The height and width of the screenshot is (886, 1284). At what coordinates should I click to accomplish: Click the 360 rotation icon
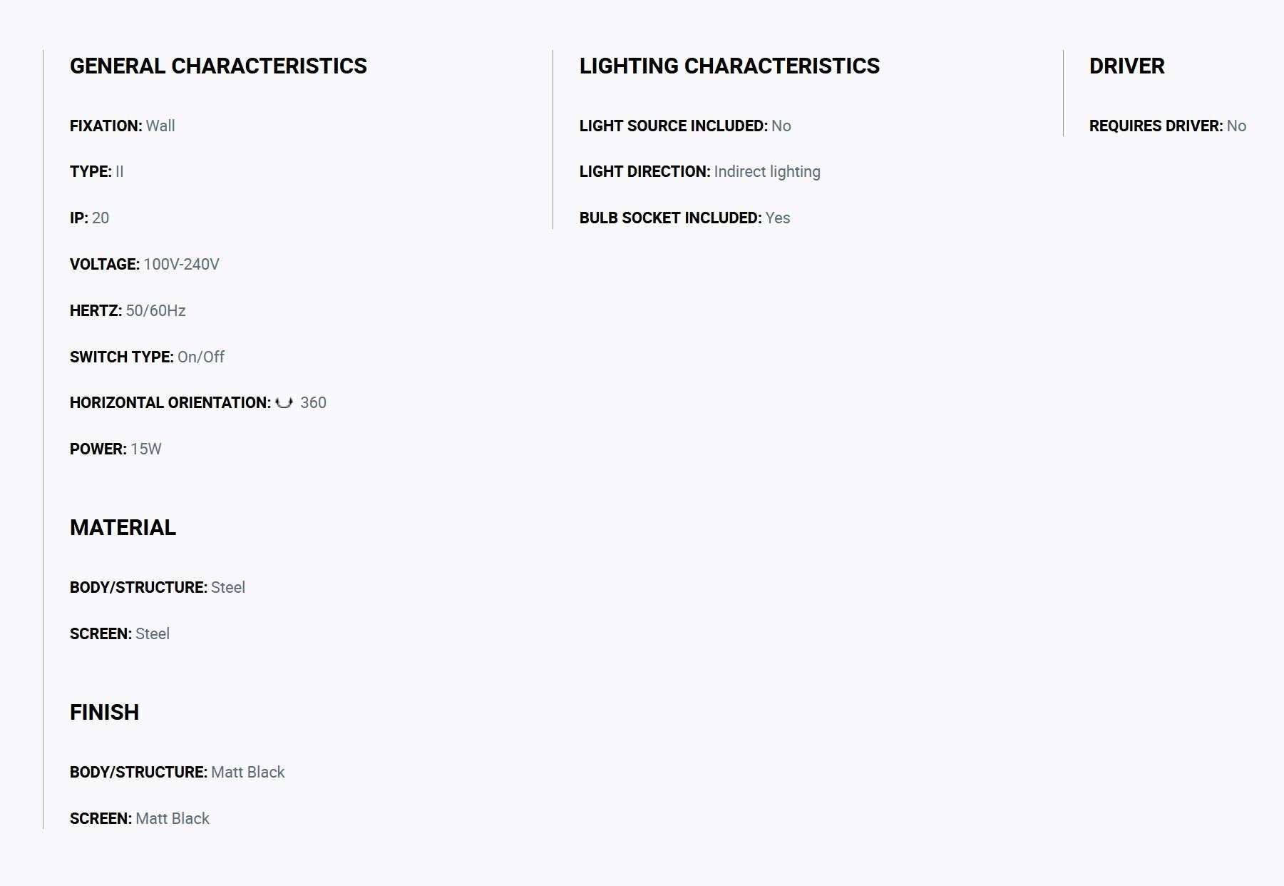click(x=284, y=403)
